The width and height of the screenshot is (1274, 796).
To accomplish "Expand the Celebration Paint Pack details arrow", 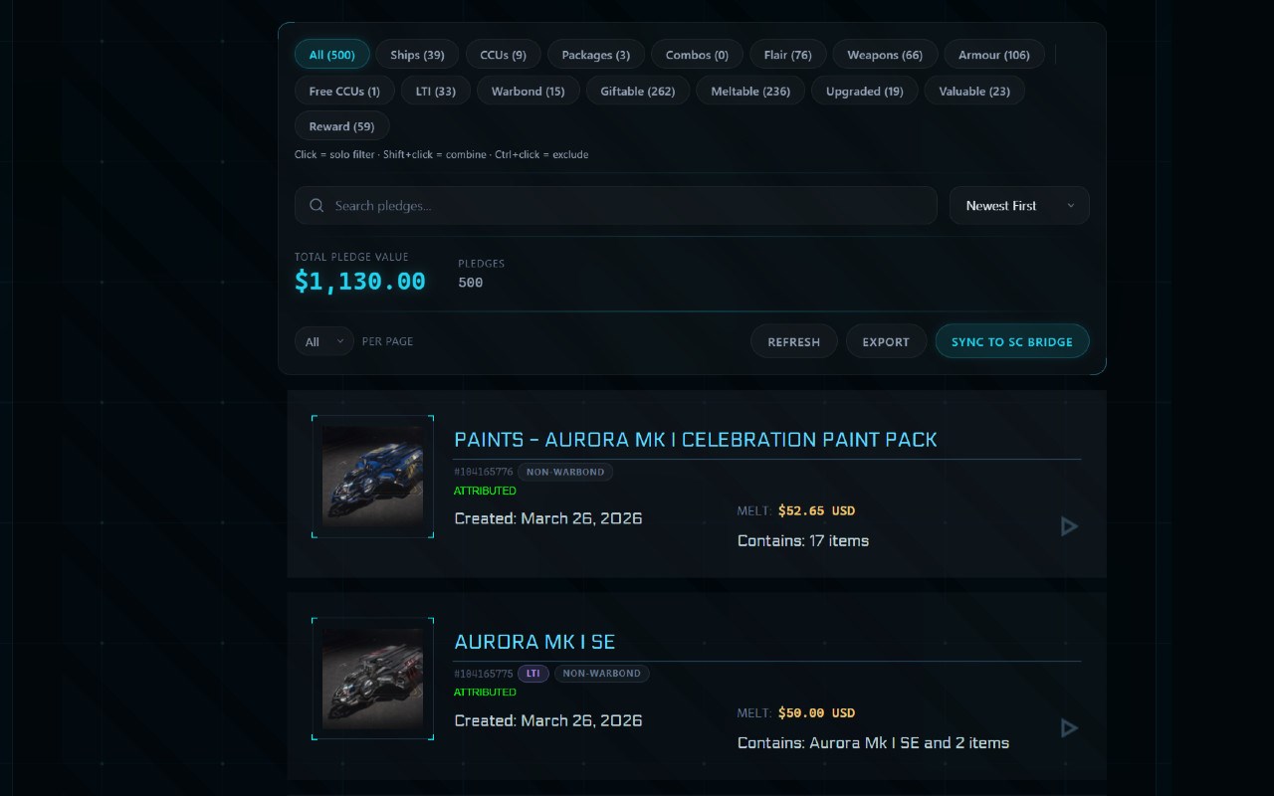I will tap(1069, 526).
